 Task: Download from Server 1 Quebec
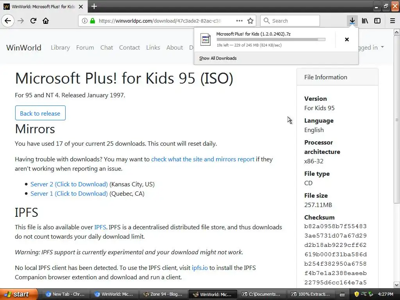click(x=69, y=194)
